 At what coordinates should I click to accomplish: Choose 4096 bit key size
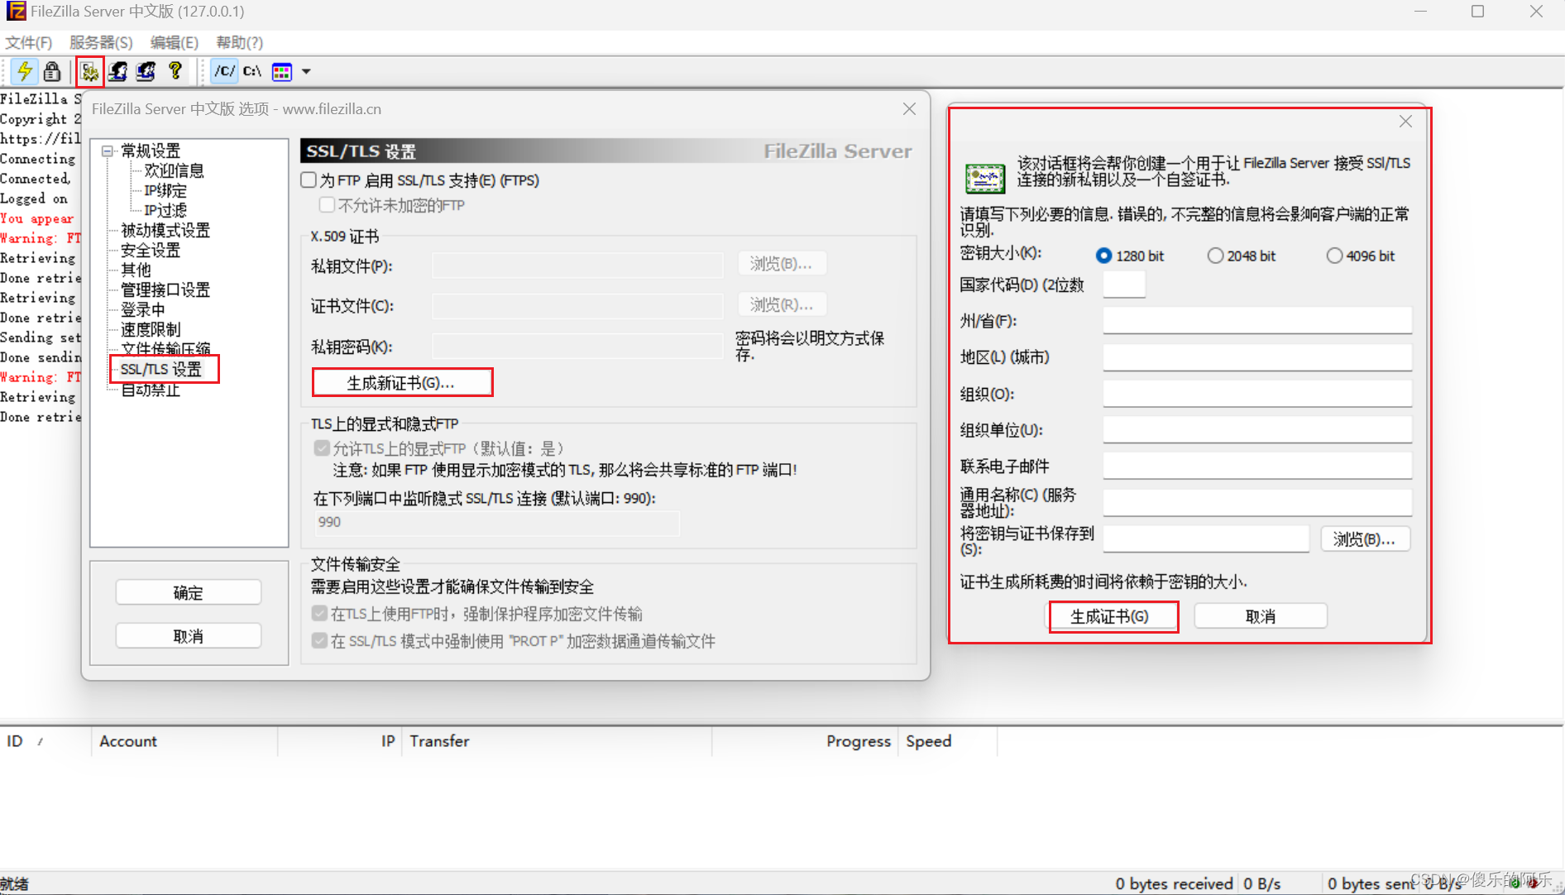click(x=1334, y=256)
